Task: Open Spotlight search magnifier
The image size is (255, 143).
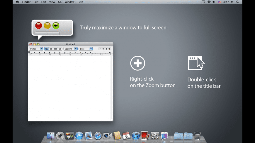Action: (237, 2)
